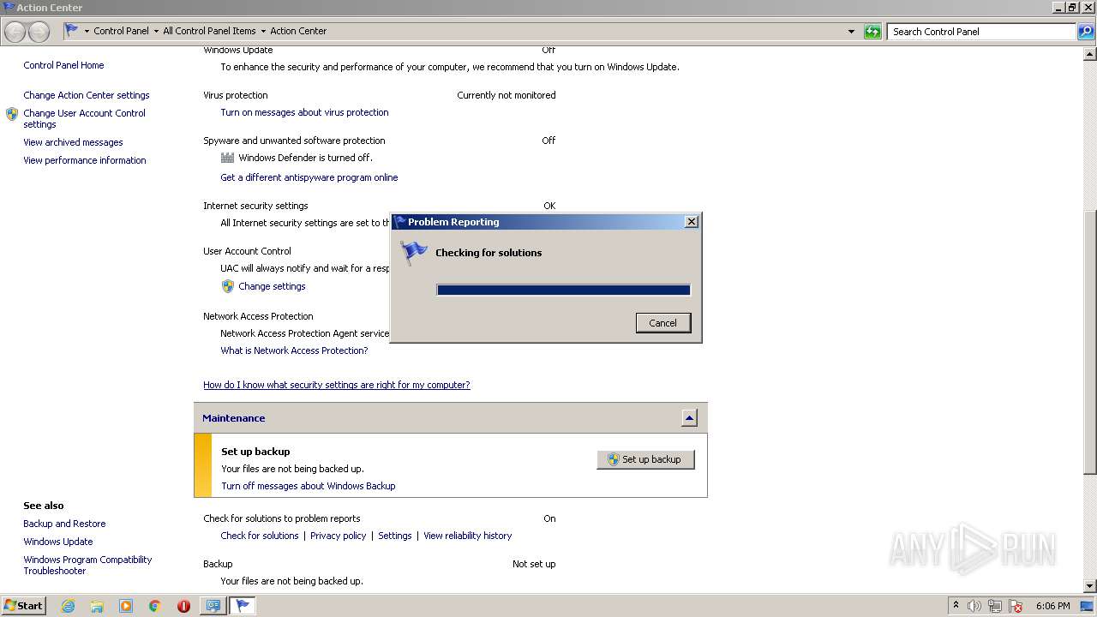Click the Action Center flag icon in address bar
The width and height of the screenshot is (1097, 617).
tap(72, 30)
